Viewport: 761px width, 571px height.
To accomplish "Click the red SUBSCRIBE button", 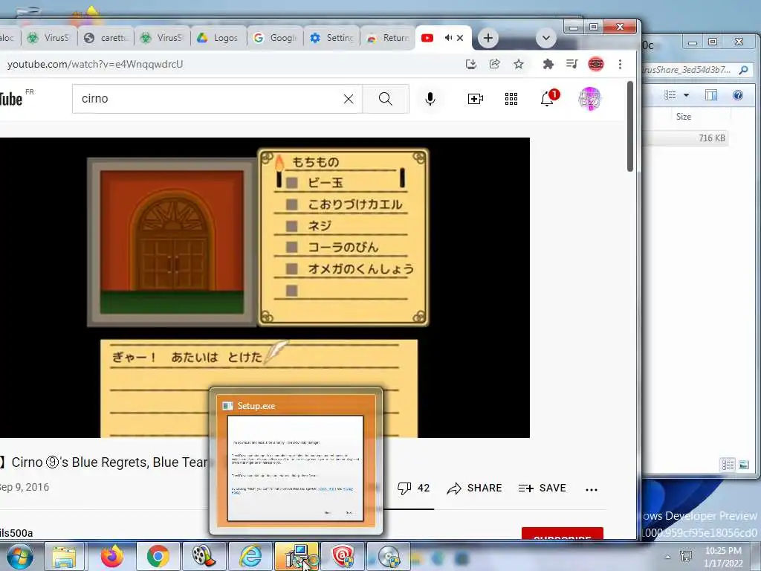I will [563, 534].
